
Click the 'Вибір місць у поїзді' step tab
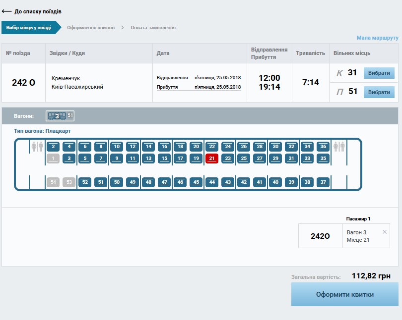click(29, 28)
